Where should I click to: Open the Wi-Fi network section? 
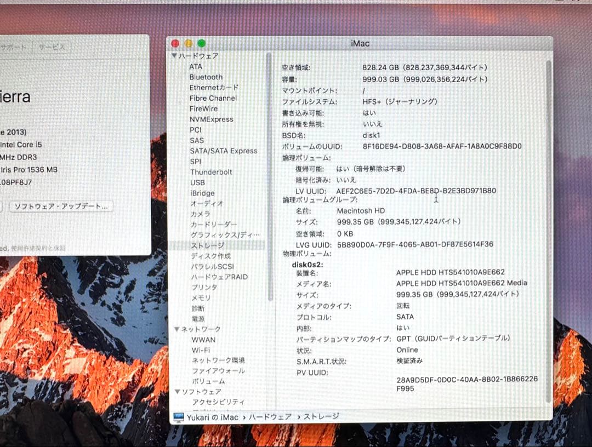[x=200, y=349]
